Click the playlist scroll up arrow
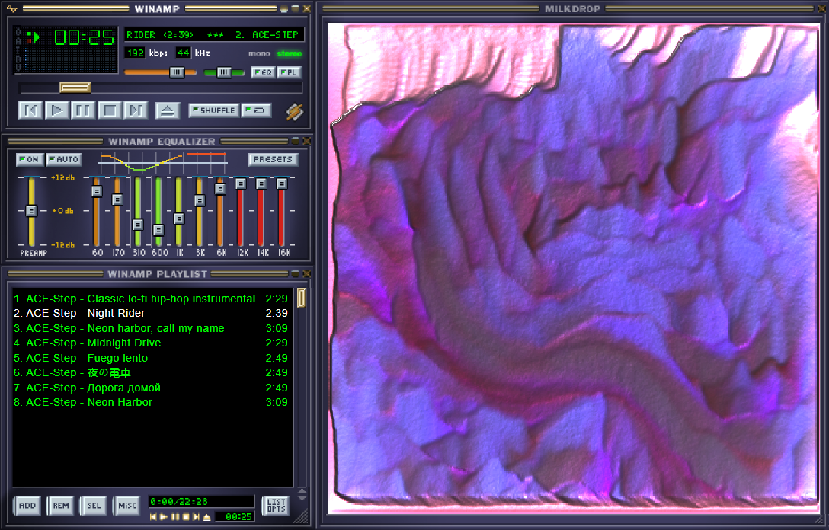The image size is (829, 530). click(302, 491)
